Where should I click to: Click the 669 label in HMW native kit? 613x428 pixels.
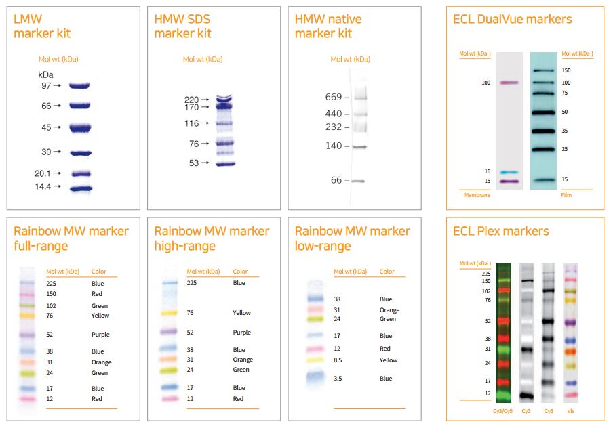click(334, 97)
